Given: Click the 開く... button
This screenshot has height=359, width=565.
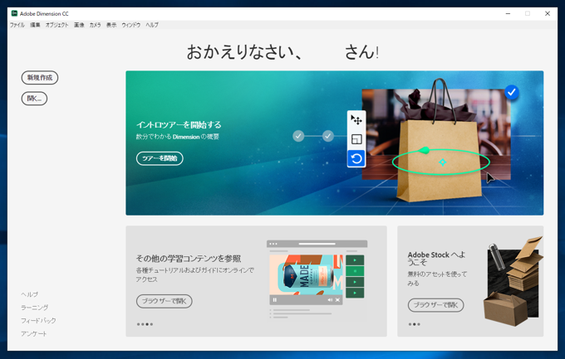Looking at the screenshot, I should 34,99.
